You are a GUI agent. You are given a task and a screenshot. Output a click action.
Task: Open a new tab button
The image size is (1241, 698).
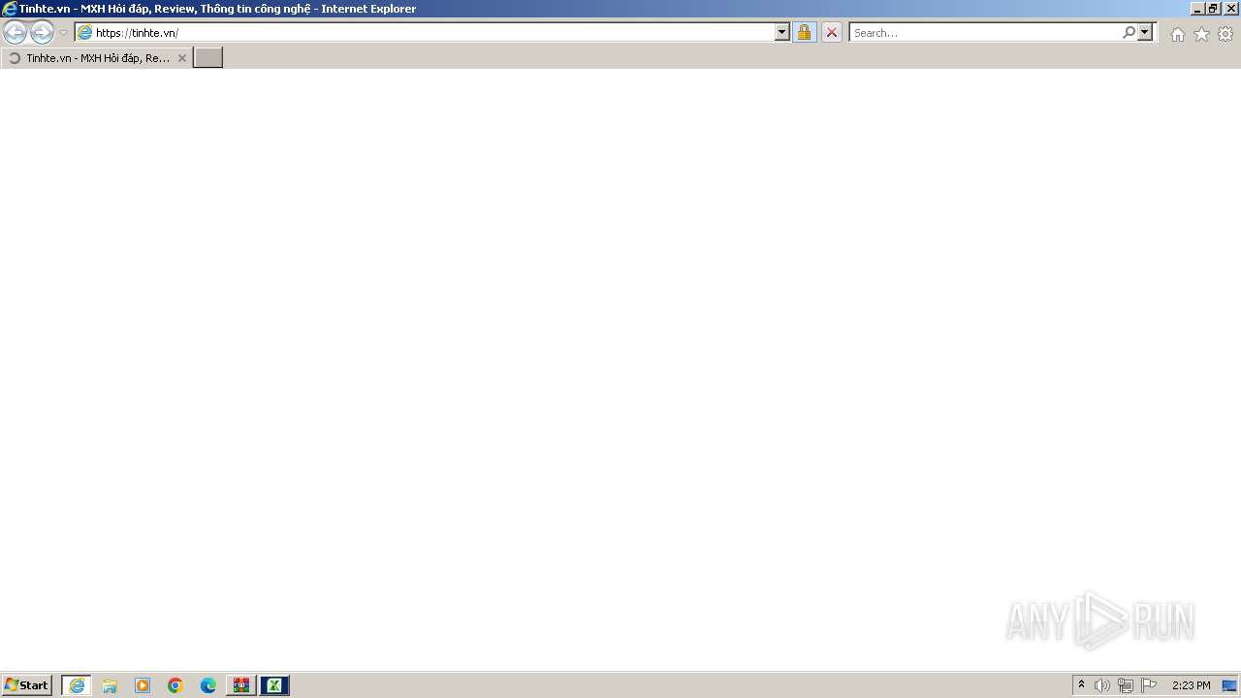click(x=208, y=58)
